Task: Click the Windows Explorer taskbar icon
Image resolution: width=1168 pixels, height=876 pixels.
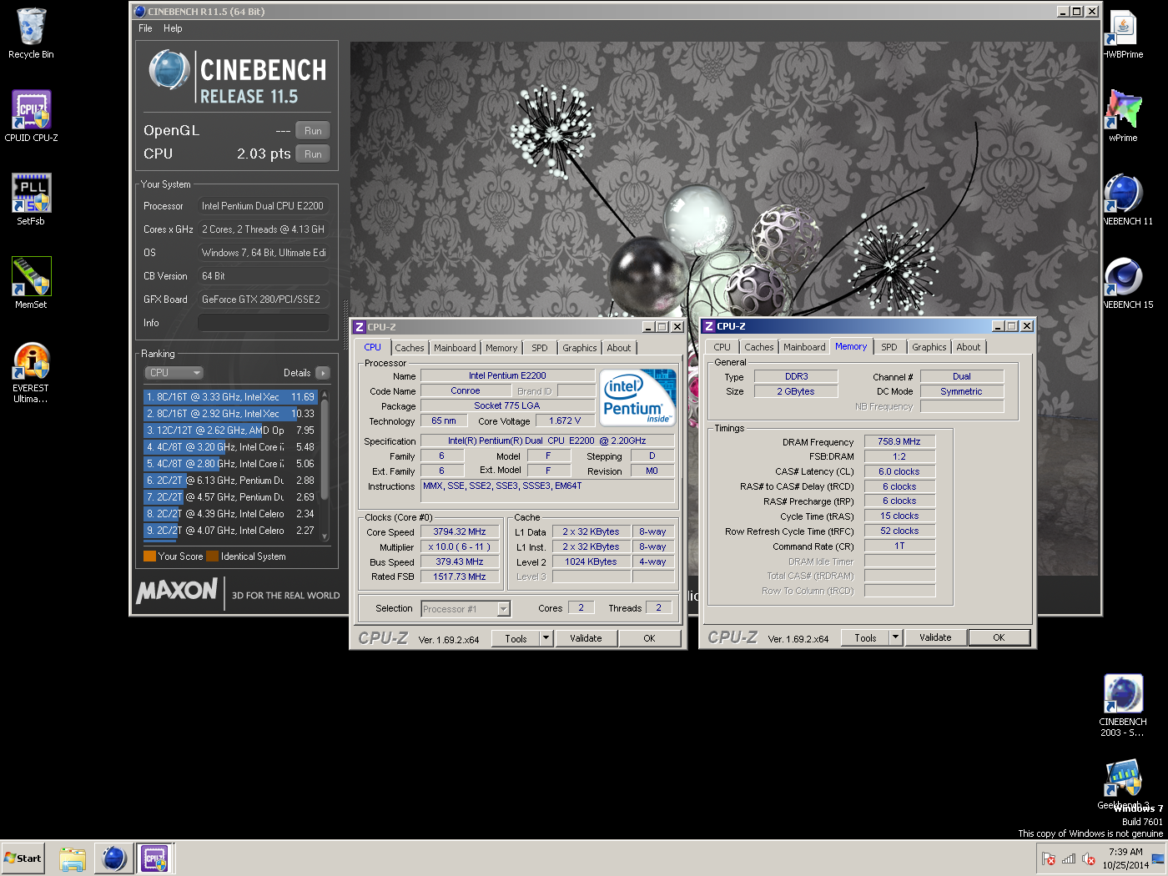Action: (x=73, y=858)
